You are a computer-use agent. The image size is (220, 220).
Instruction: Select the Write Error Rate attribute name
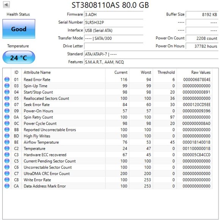pos(37,180)
